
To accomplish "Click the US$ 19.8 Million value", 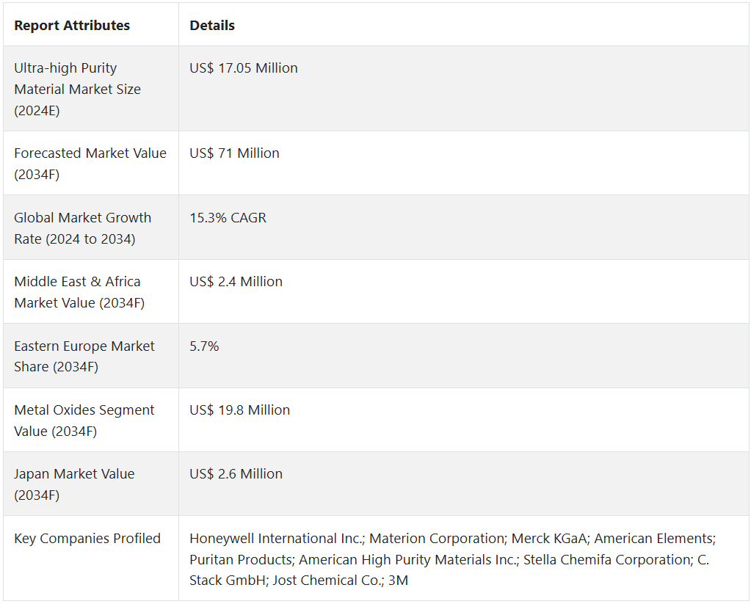I will click(x=239, y=410).
